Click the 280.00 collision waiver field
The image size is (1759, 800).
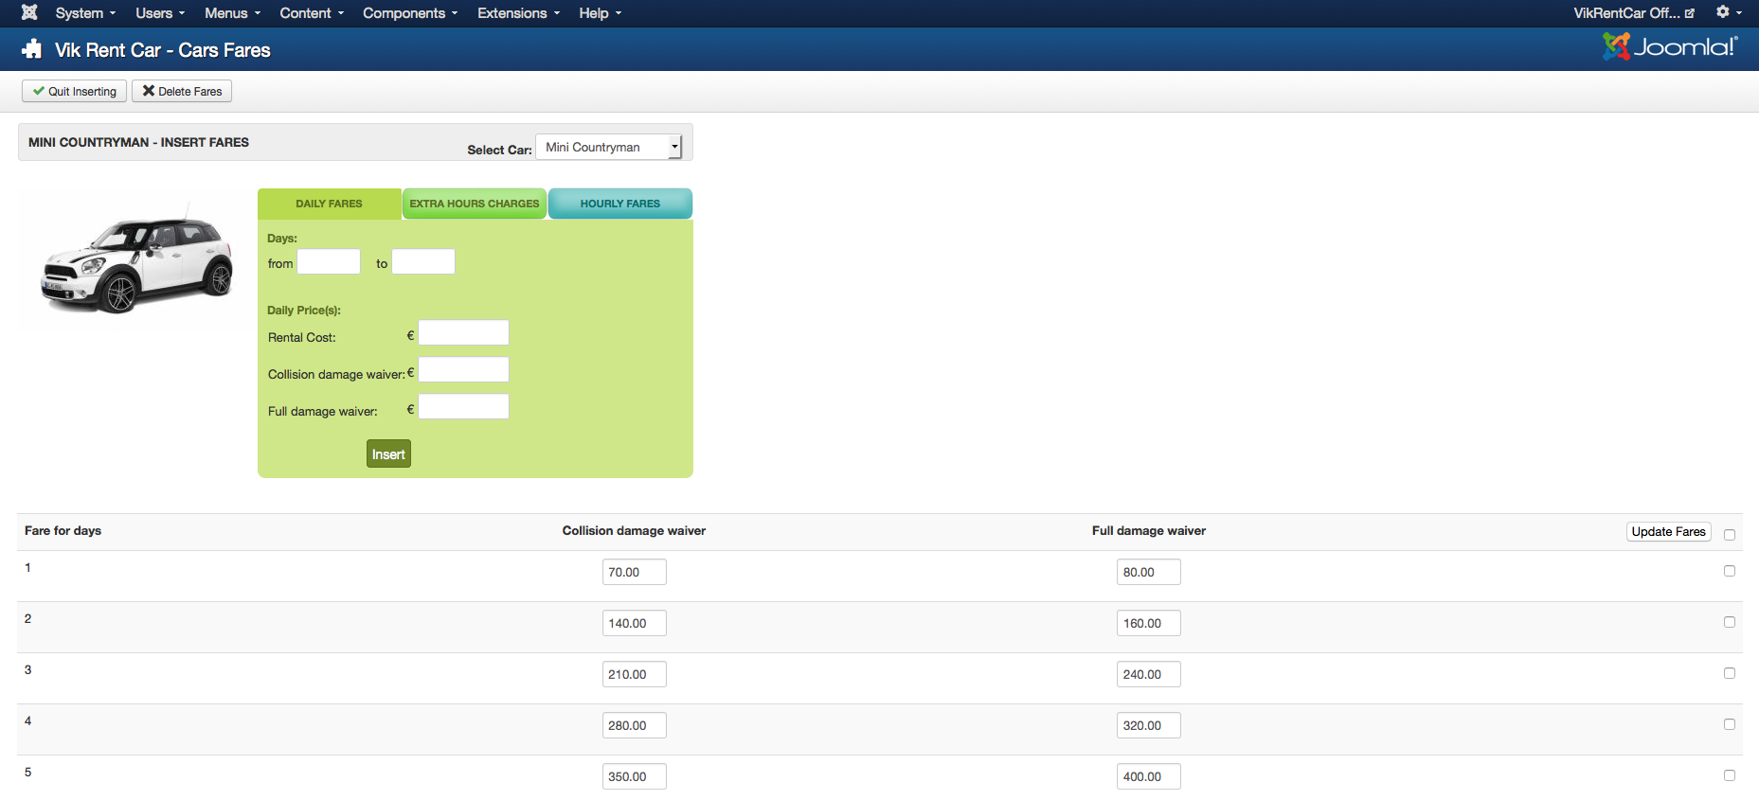tap(635, 725)
